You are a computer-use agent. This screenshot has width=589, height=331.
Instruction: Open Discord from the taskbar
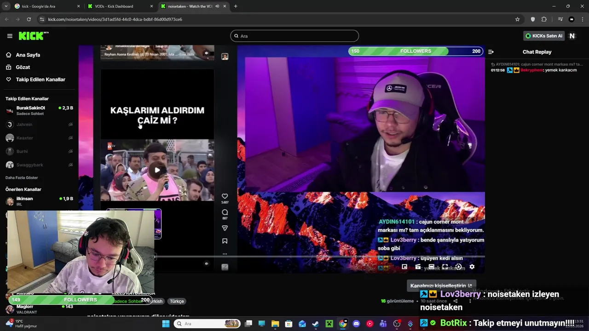[x=356, y=324]
